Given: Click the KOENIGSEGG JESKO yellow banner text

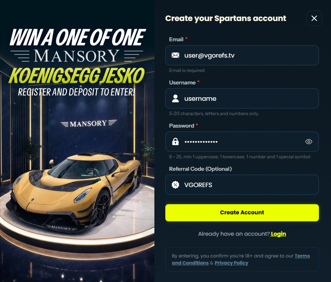Looking at the screenshot, I should pos(77,75).
